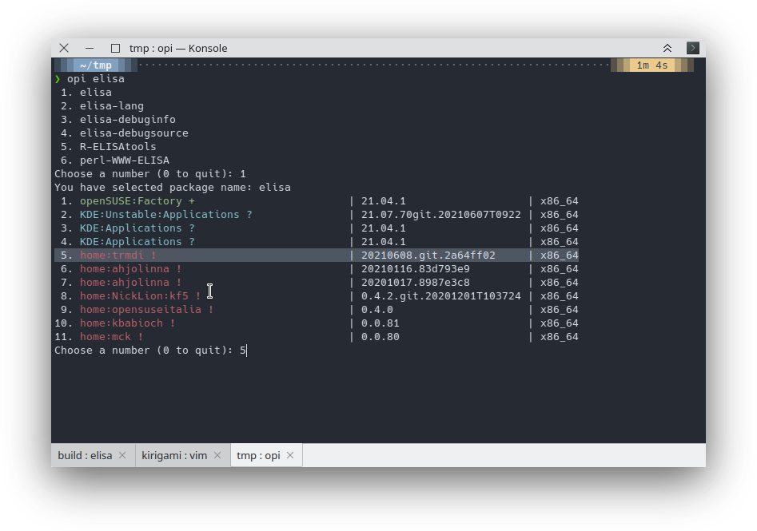This screenshot has height=531, width=757.
Task: Click package entry 'elisa-debugsource'
Action: [x=133, y=133]
